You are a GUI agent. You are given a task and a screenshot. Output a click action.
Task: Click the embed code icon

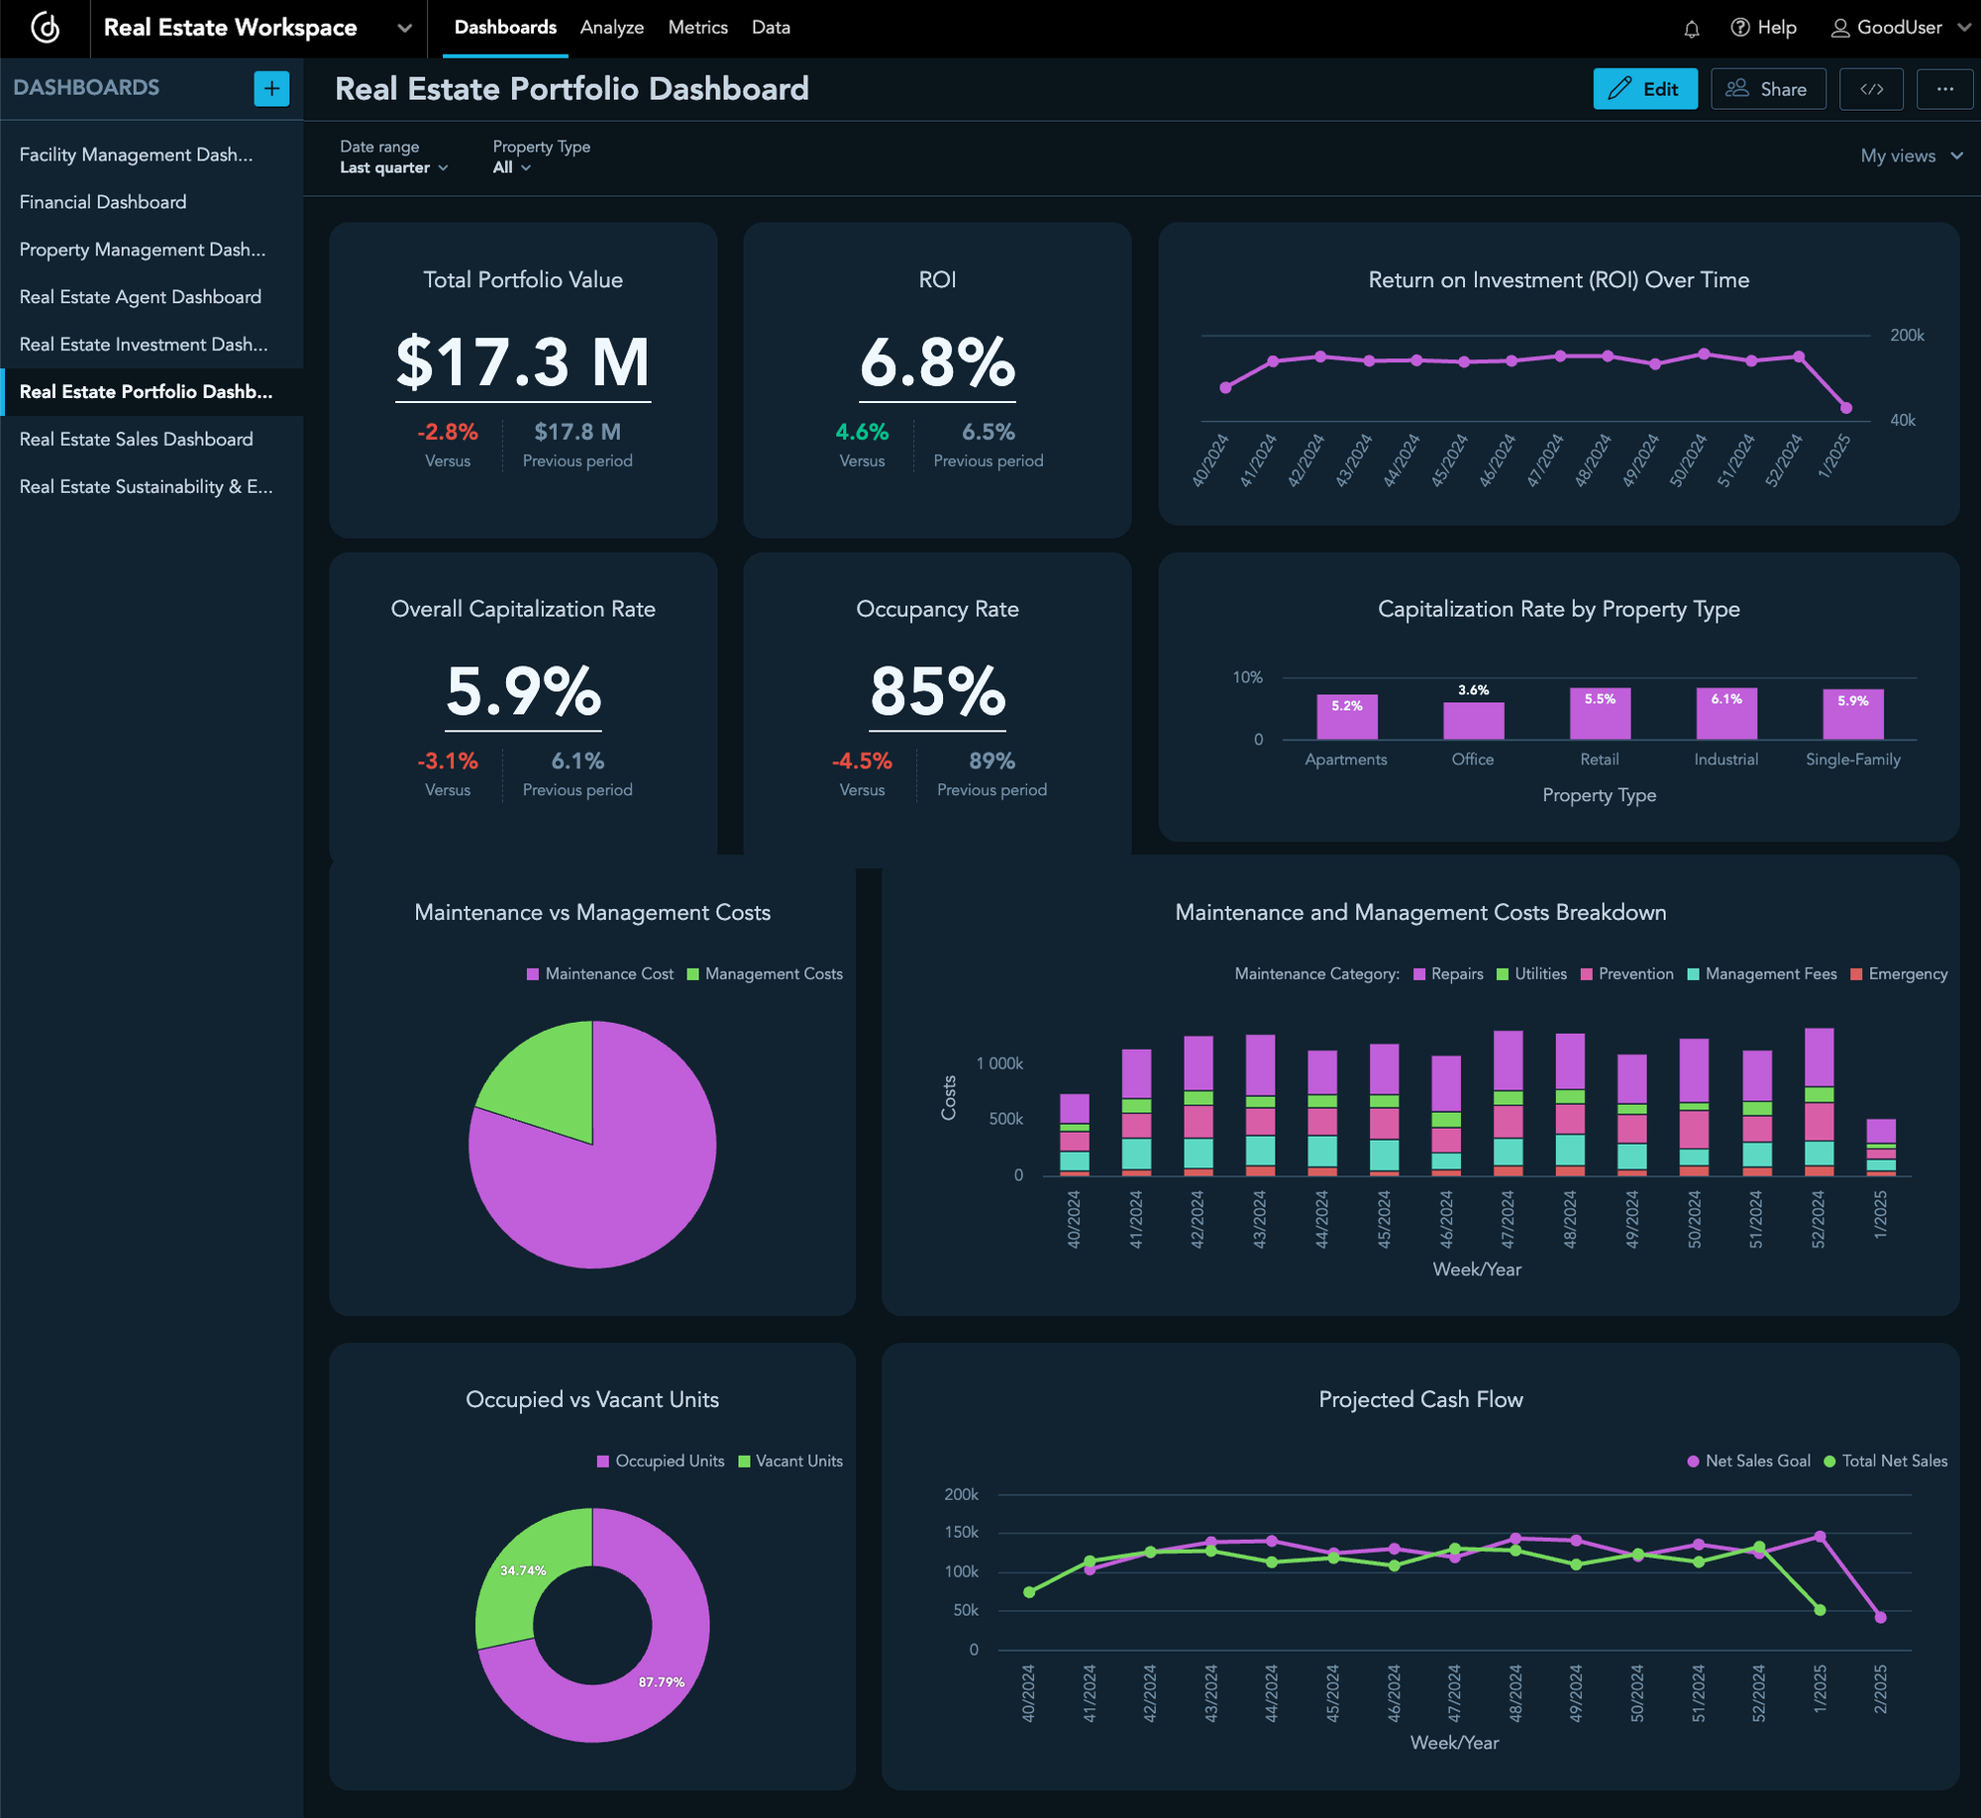click(x=1871, y=89)
